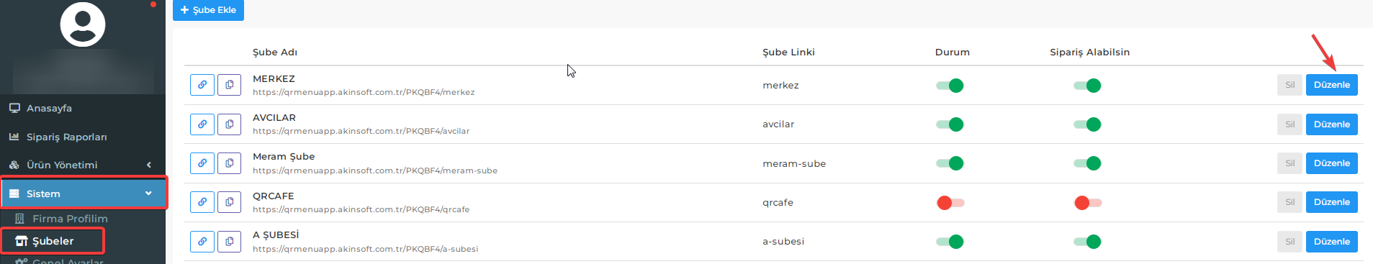Click the user profile avatar icon
1373x264 pixels.
tap(83, 24)
